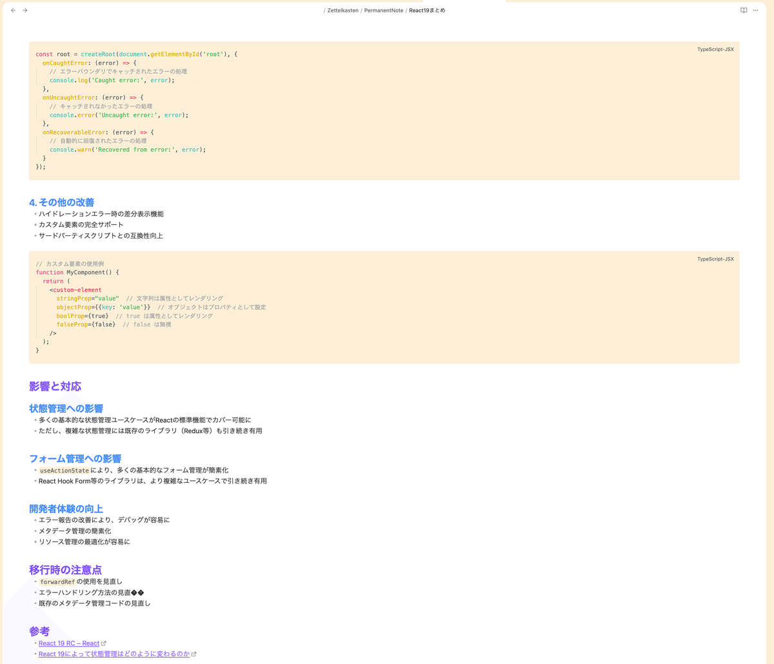Click the inline code forwardRef
Screen dimensions: 774x664
point(57,581)
